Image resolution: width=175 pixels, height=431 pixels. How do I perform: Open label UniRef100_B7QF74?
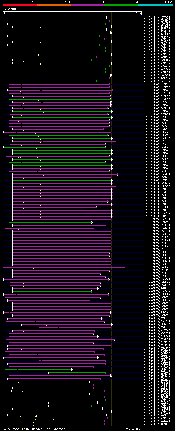click(x=157, y=147)
